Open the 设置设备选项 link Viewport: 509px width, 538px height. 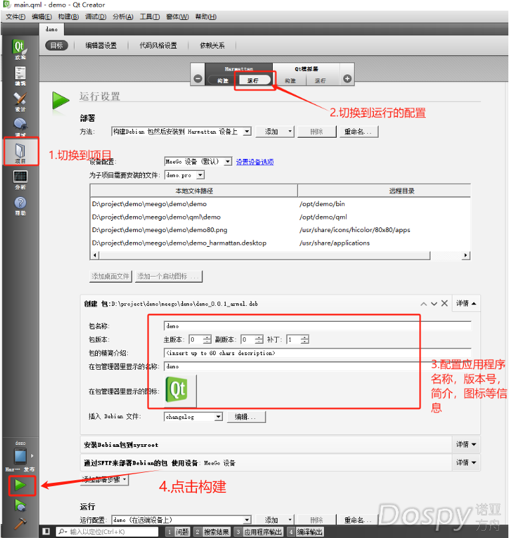tap(255, 162)
